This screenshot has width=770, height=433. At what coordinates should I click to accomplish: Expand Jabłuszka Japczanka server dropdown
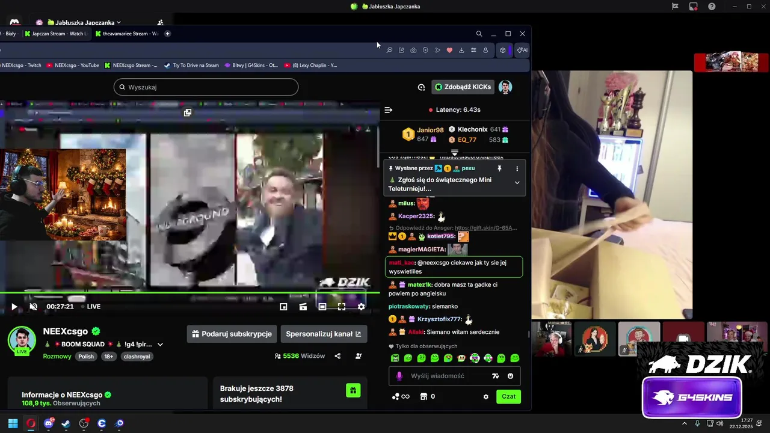click(119, 22)
